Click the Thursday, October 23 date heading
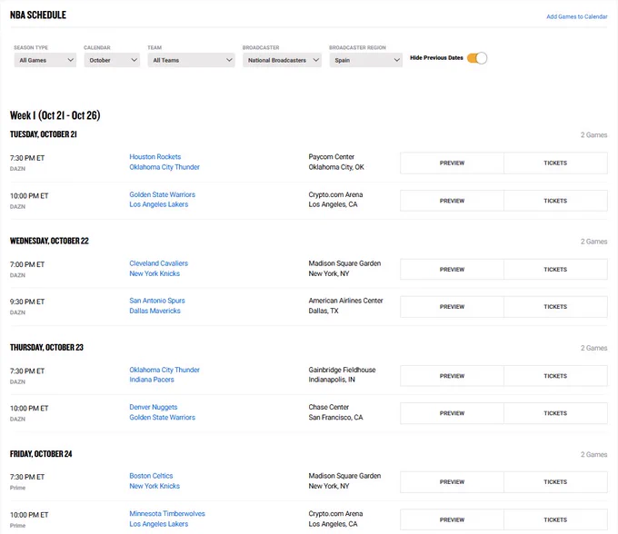The height and width of the screenshot is (534, 618). pyautogui.click(x=46, y=347)
